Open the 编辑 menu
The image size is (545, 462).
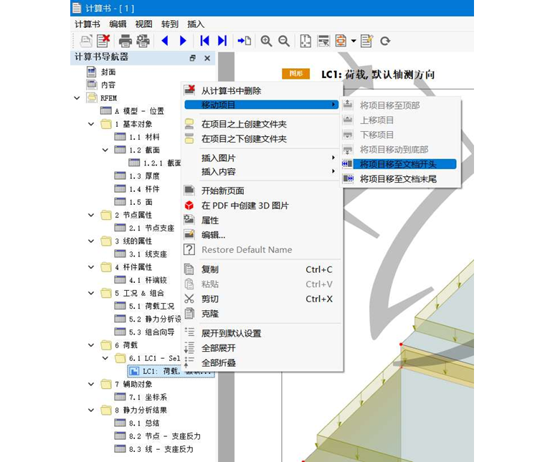118,24
